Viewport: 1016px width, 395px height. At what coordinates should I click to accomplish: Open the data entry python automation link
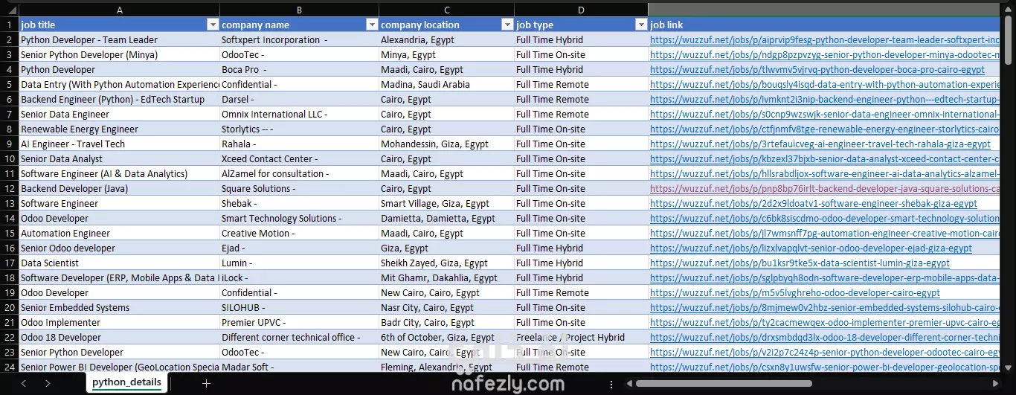825,84
